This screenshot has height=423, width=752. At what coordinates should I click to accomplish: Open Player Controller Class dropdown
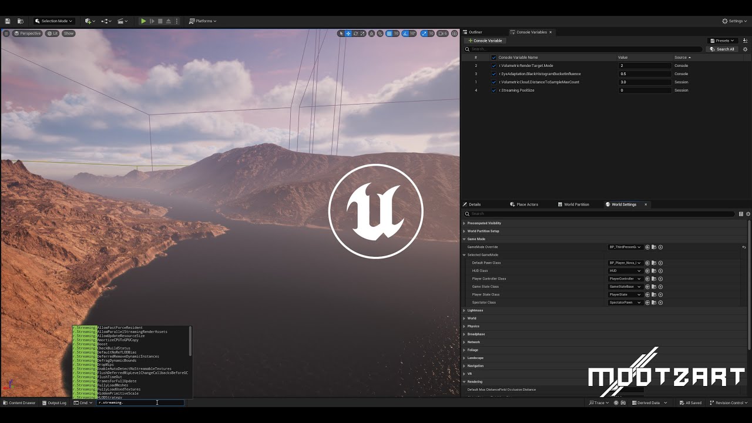point(625,279)
